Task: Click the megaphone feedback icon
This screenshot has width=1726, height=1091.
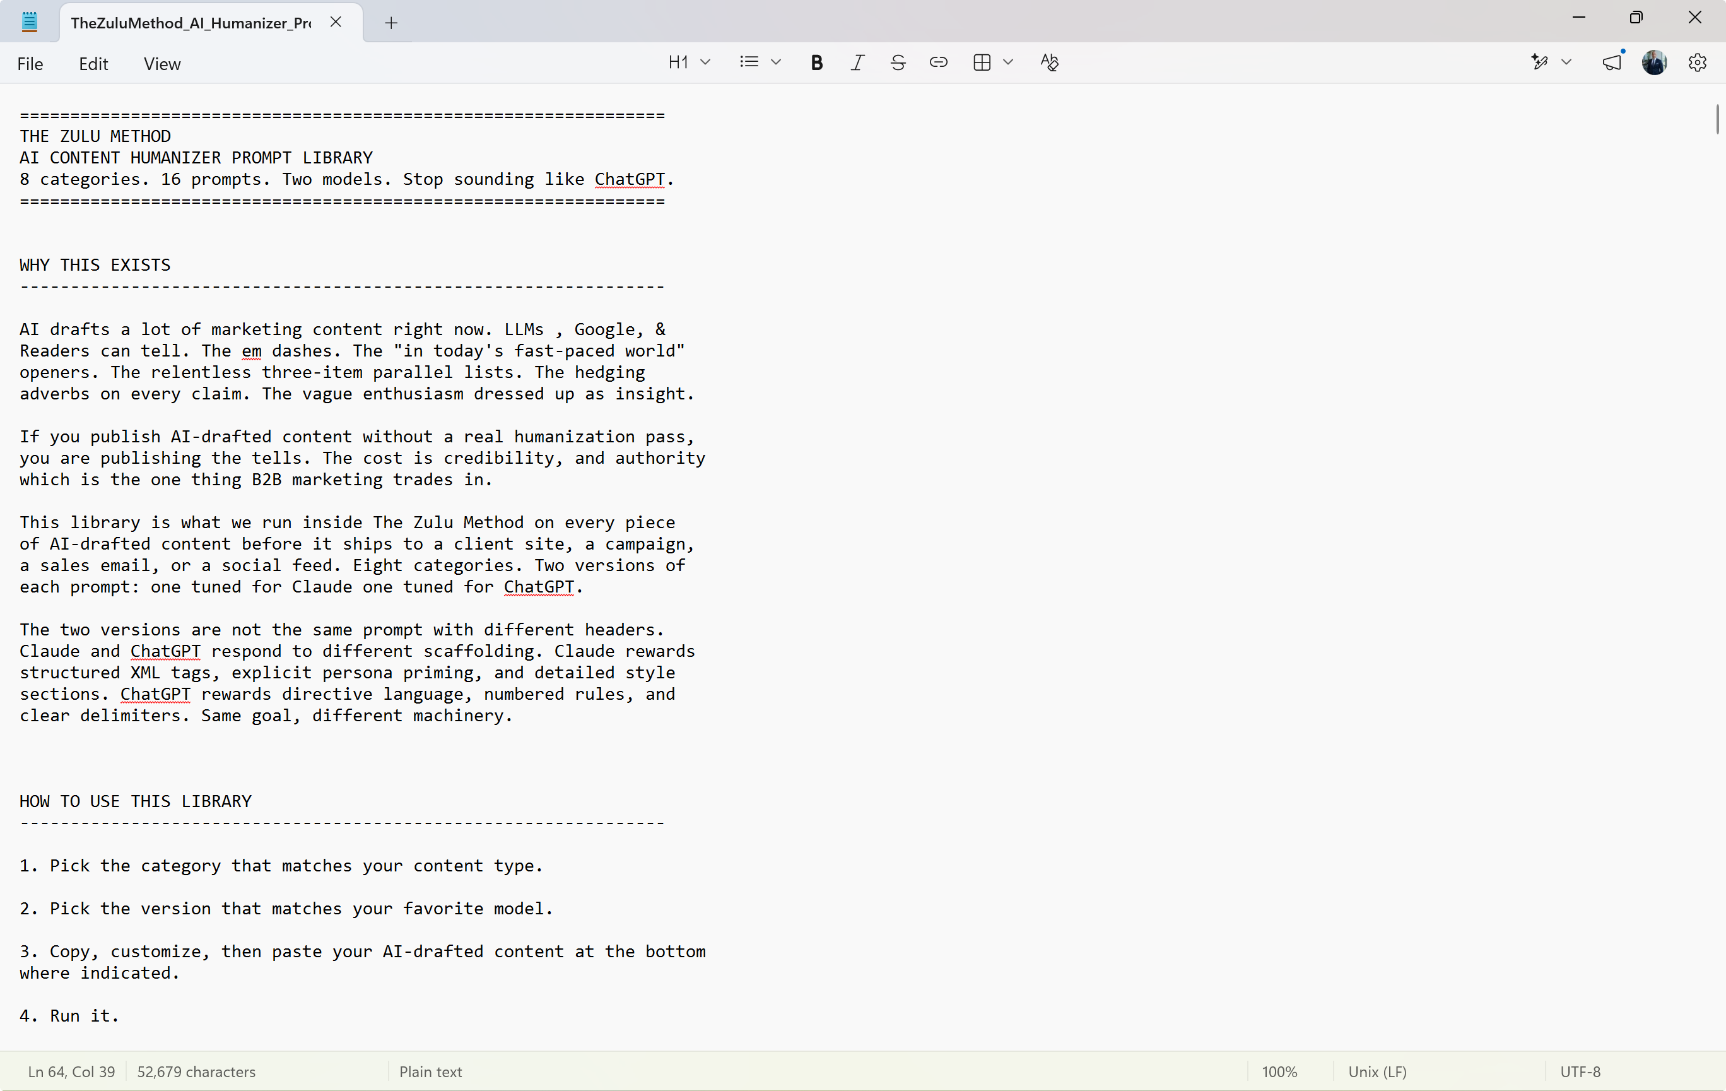Action: (1611, 62)
